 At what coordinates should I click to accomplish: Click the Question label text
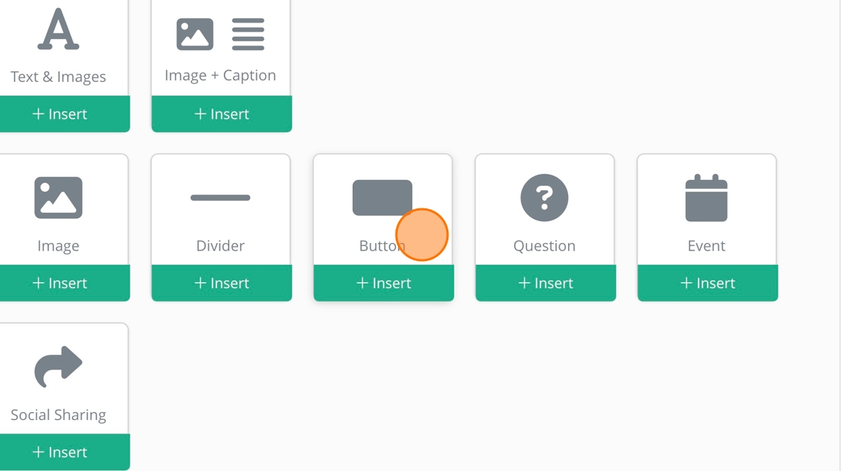coord(544,246)
